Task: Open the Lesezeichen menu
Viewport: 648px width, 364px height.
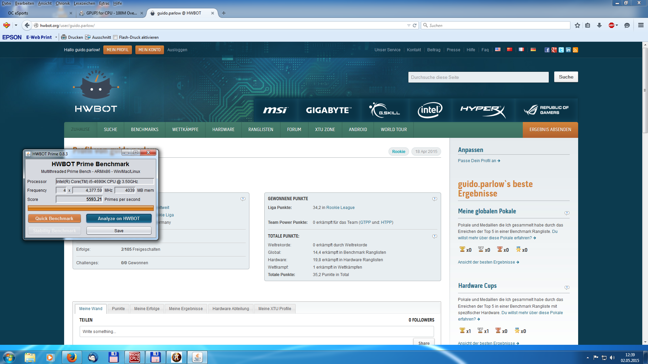Action: [x=84, y=3]
